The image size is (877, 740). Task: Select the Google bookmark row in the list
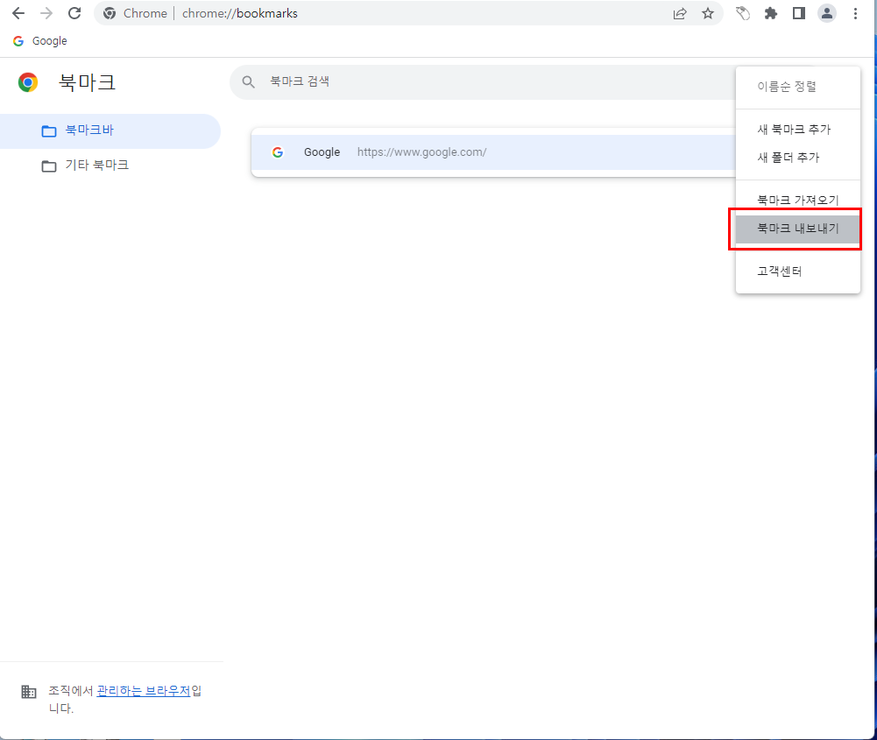pos(493,152)
